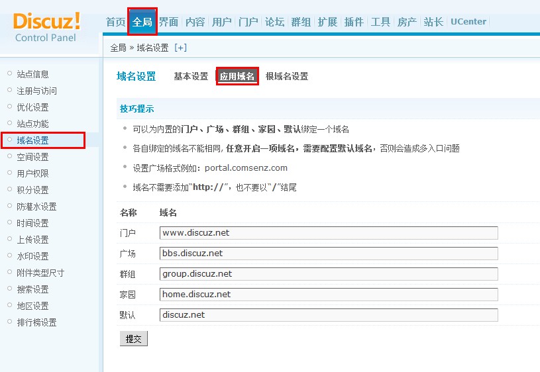Open 上传设置 in the sidebar
The width and height of the screenshot is (540, 372).
tap(32, 239)
